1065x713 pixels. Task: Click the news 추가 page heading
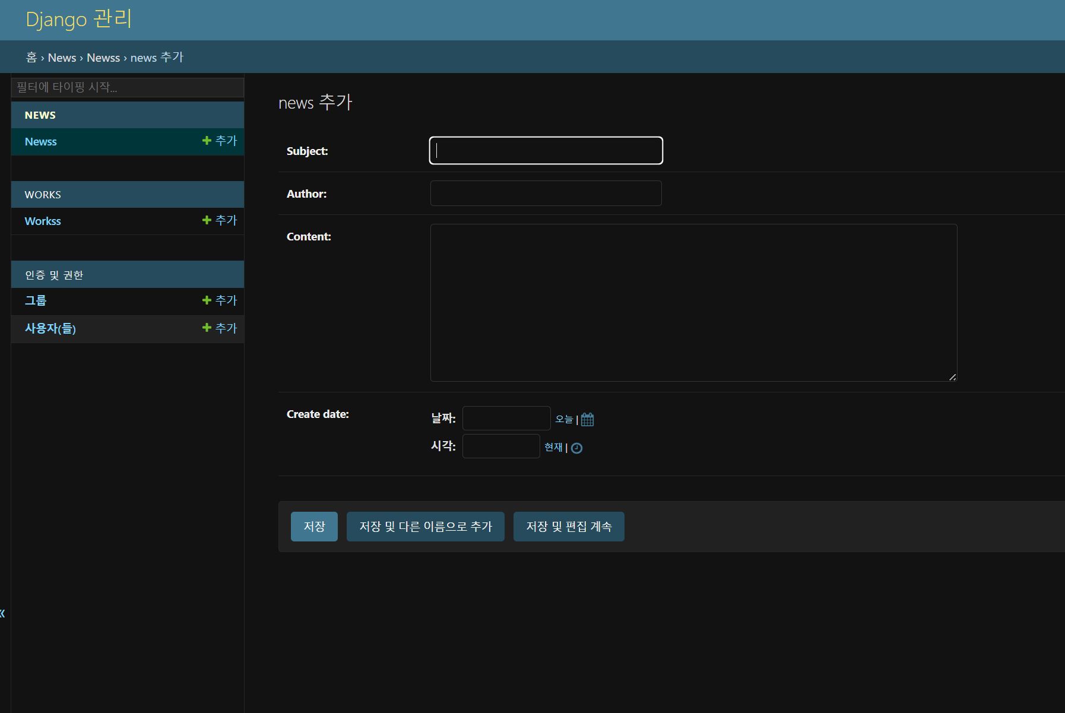pyautogui.click(x=315, y=102)
